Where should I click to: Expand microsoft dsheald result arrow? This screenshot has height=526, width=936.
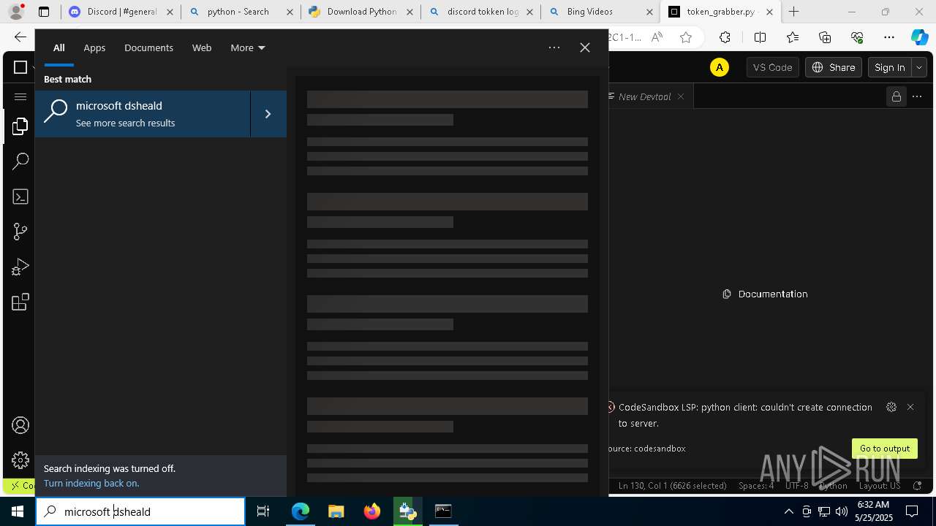click(x=268, y=114)
